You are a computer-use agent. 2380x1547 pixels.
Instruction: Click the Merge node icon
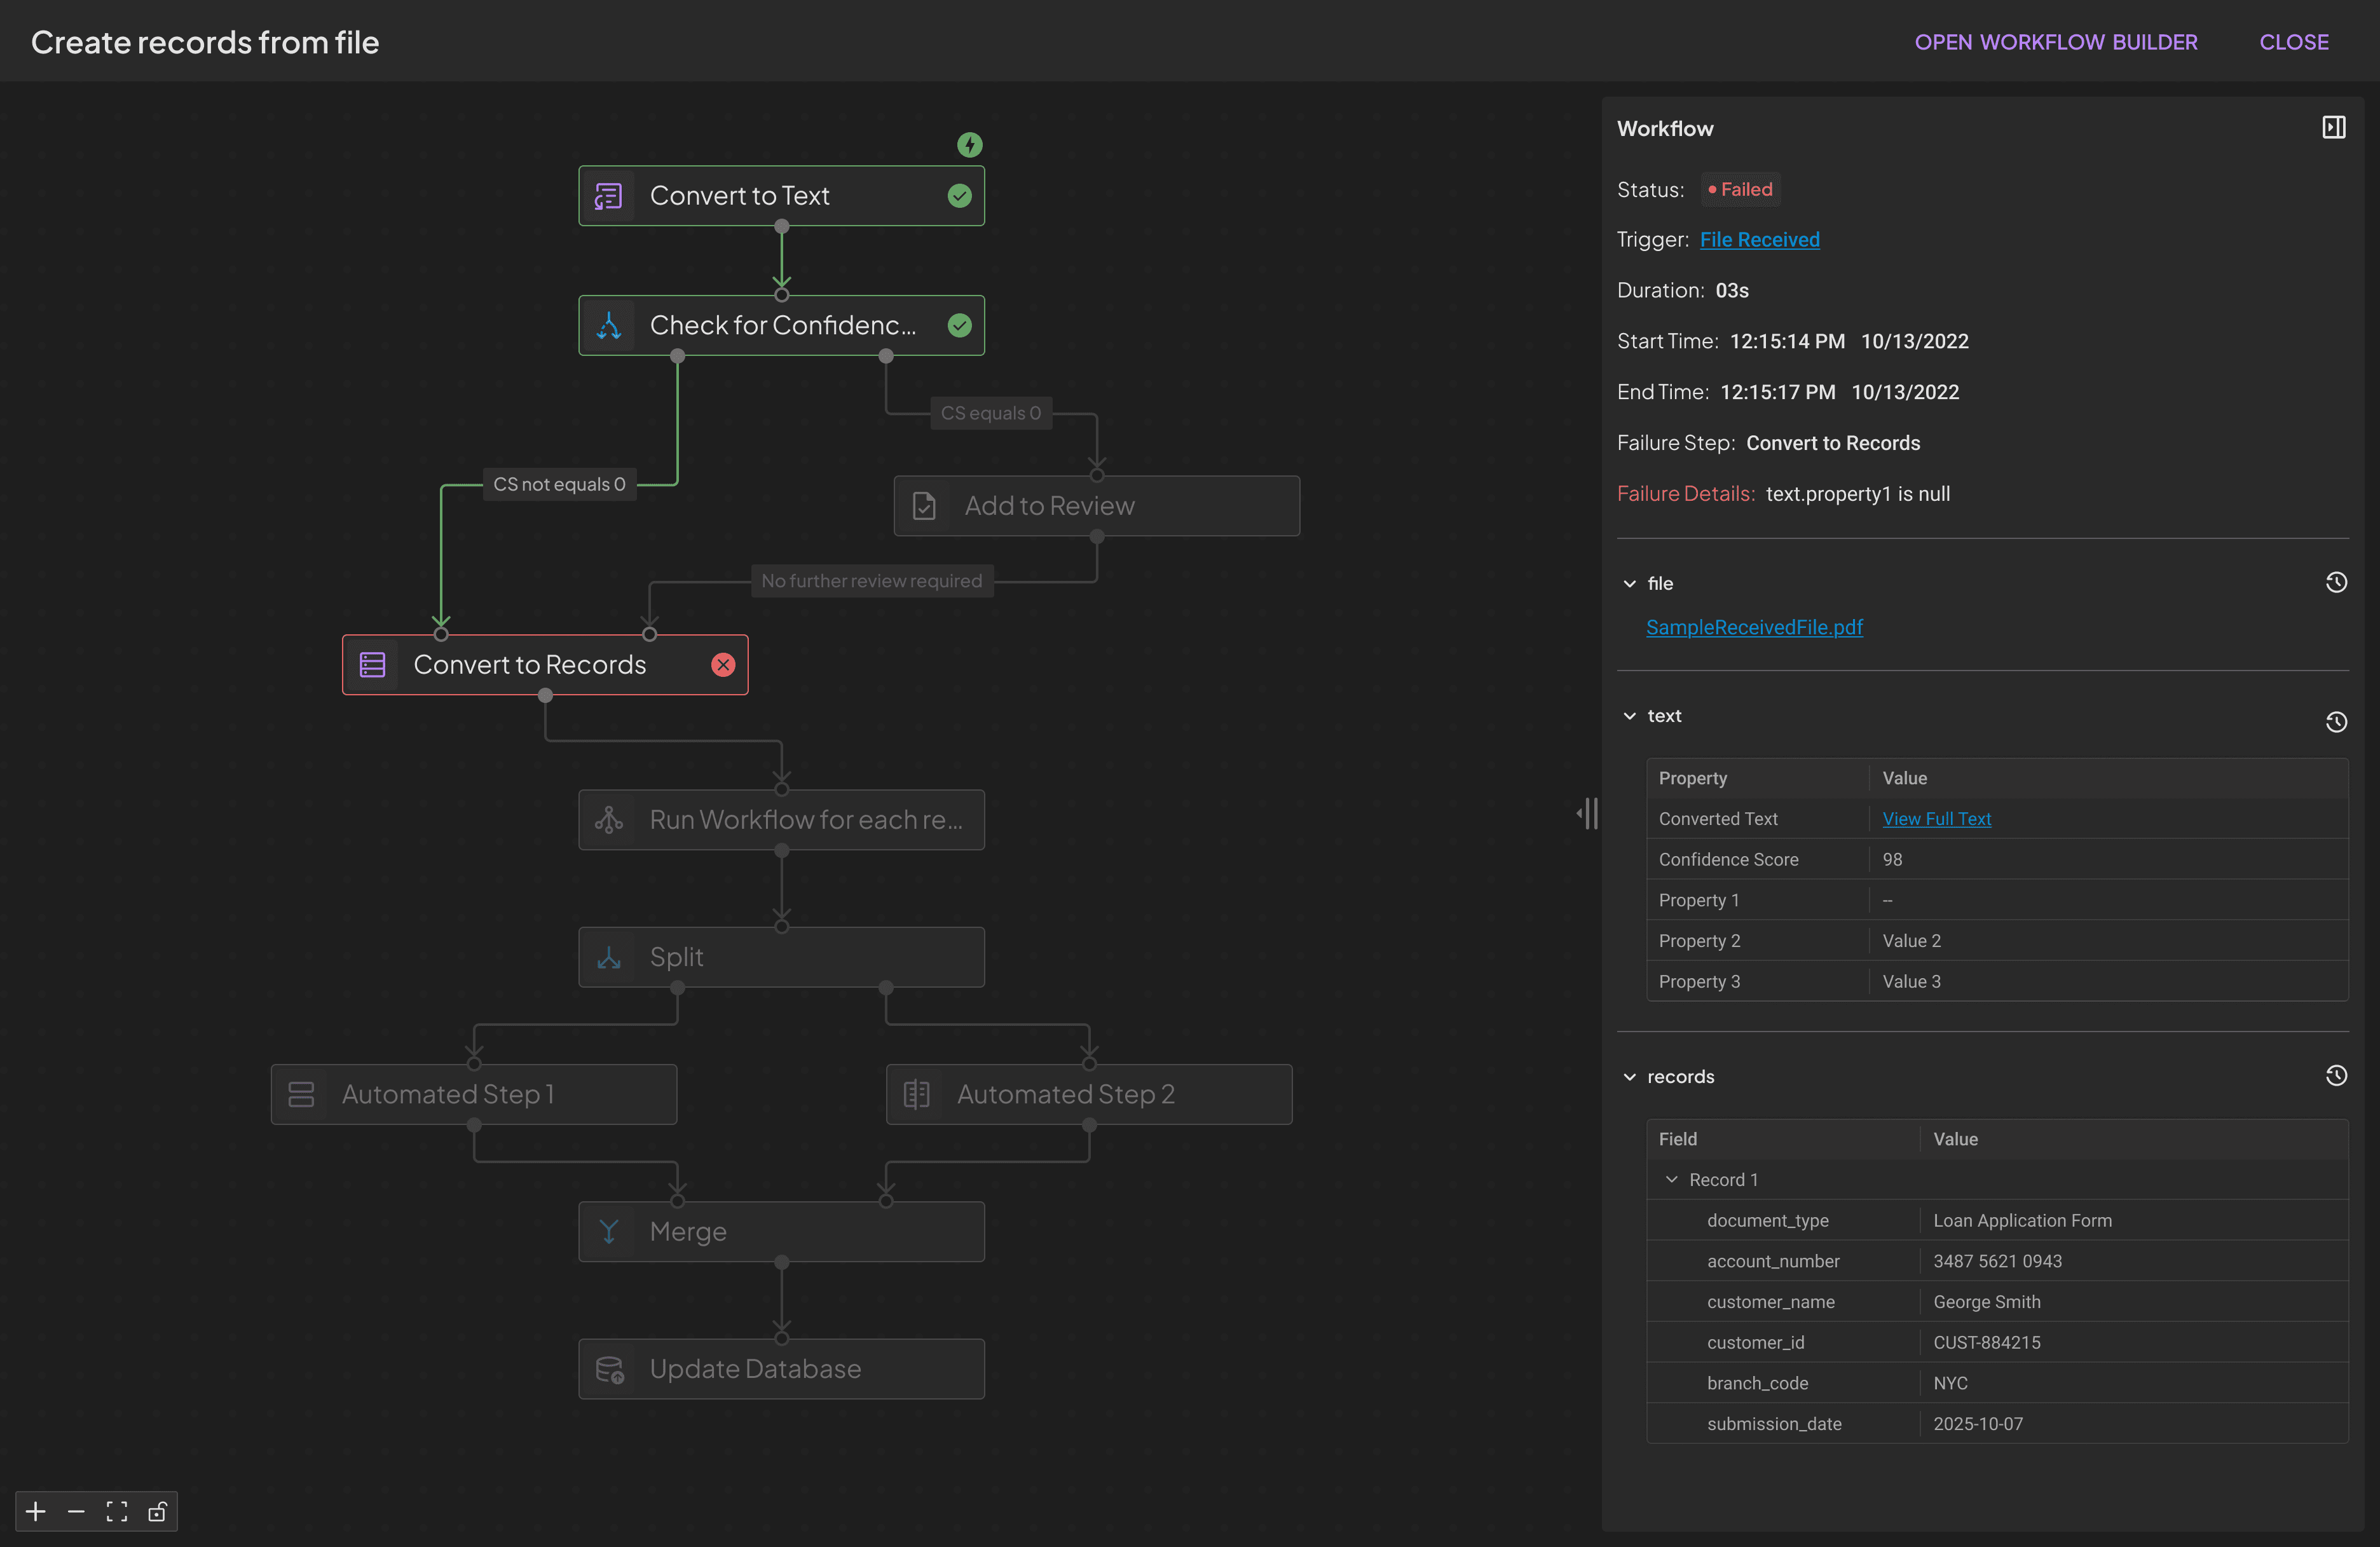point(609,1231)
